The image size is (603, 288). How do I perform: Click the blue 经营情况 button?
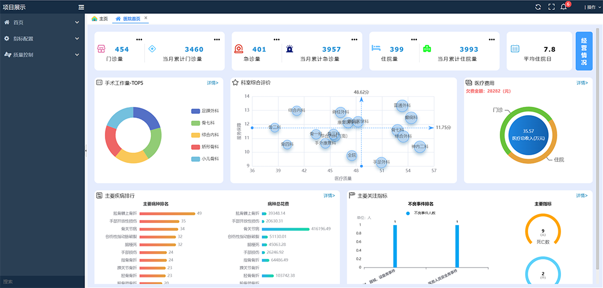[584, 50]
